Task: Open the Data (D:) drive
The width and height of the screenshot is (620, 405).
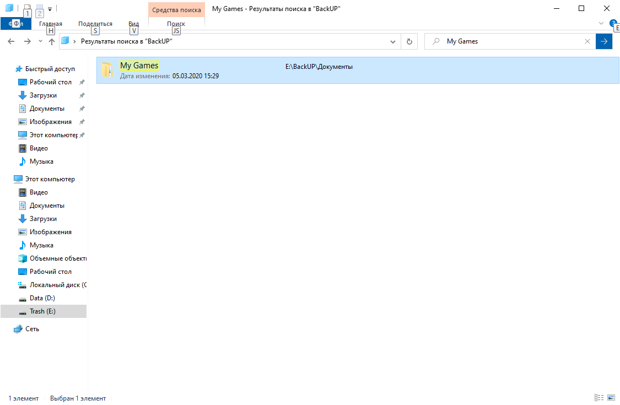Action: coord(42,298)
